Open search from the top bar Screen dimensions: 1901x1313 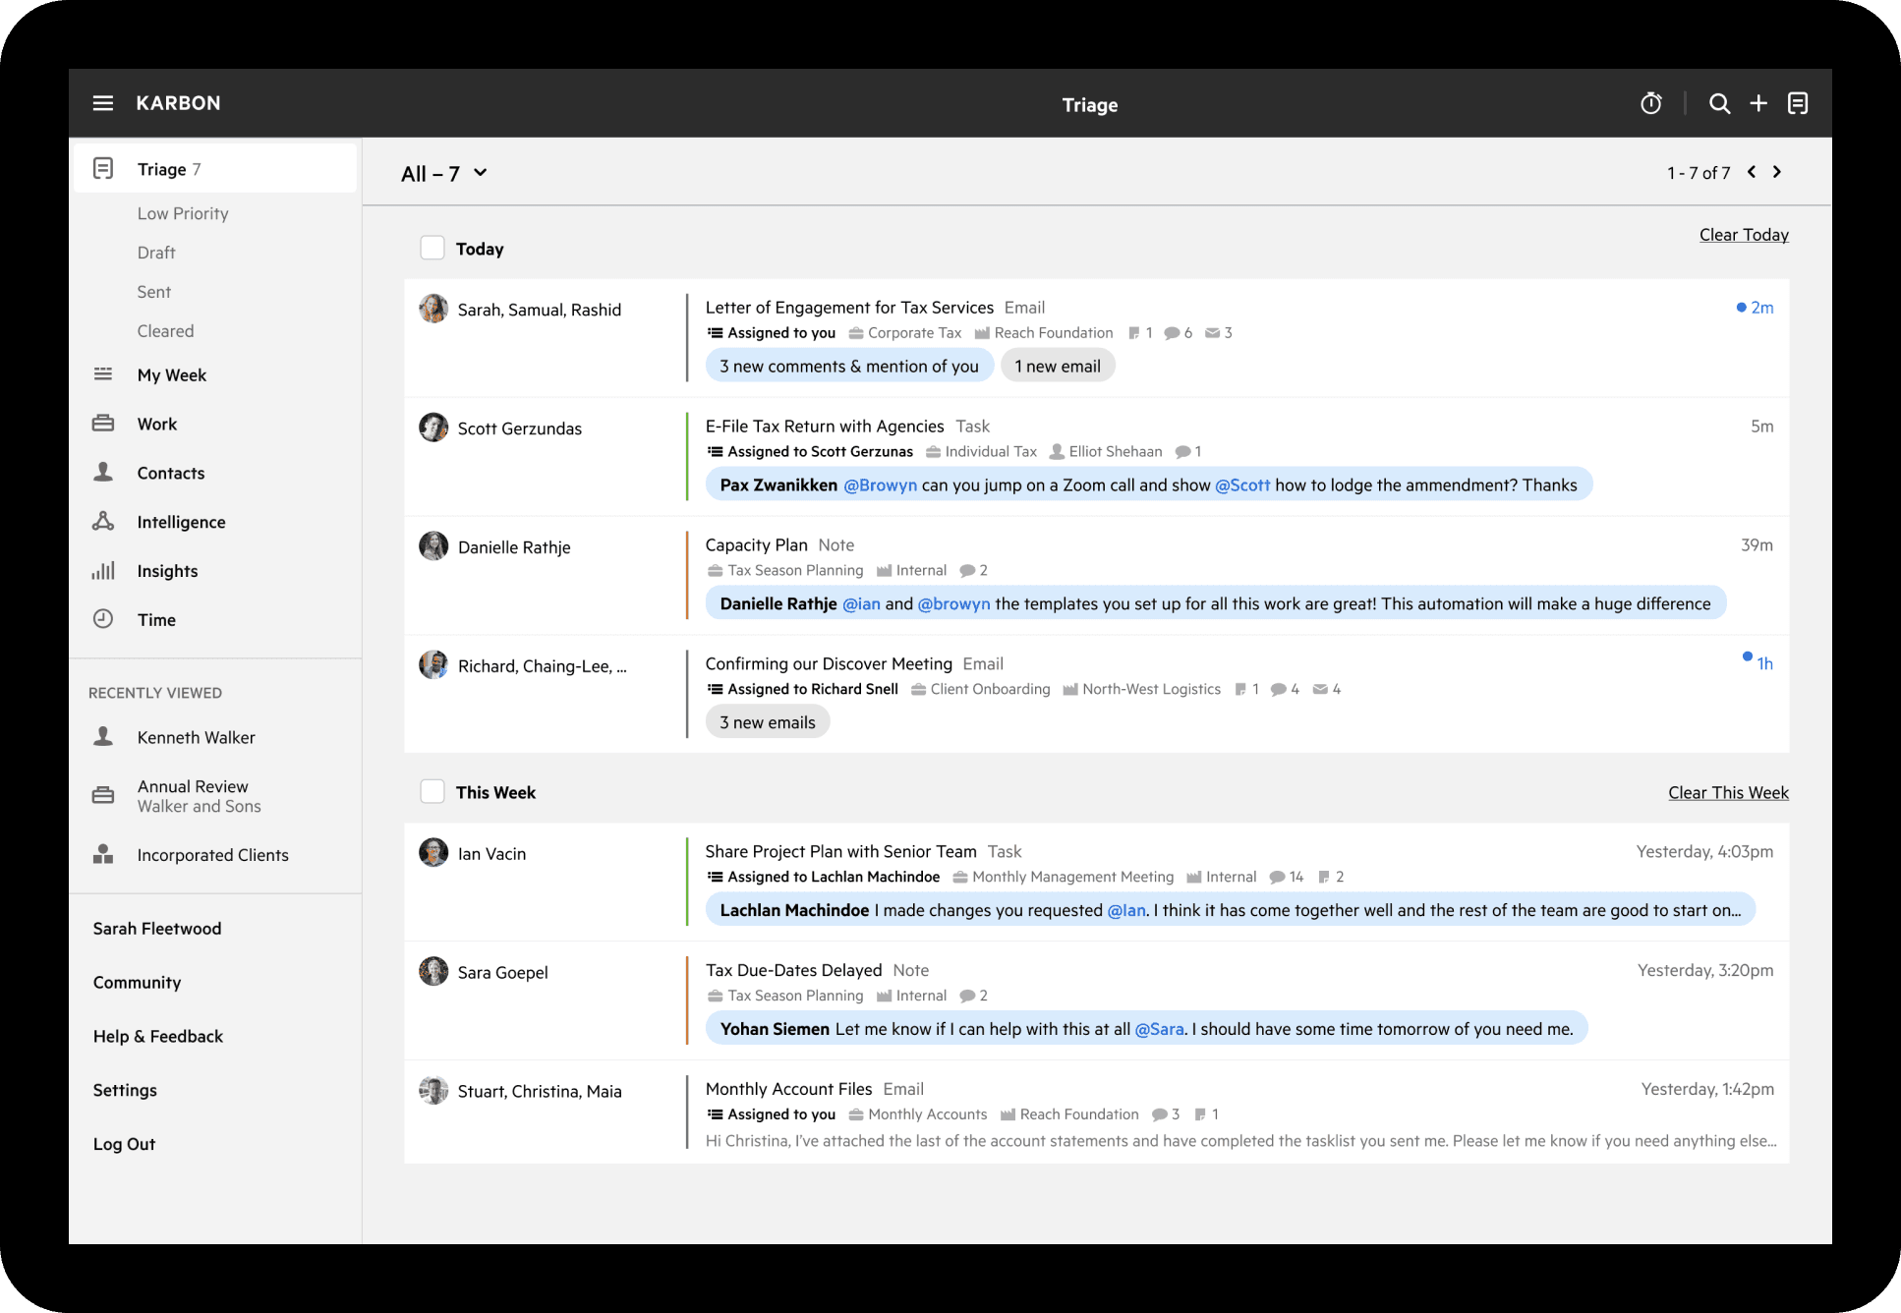(1719, 102)
